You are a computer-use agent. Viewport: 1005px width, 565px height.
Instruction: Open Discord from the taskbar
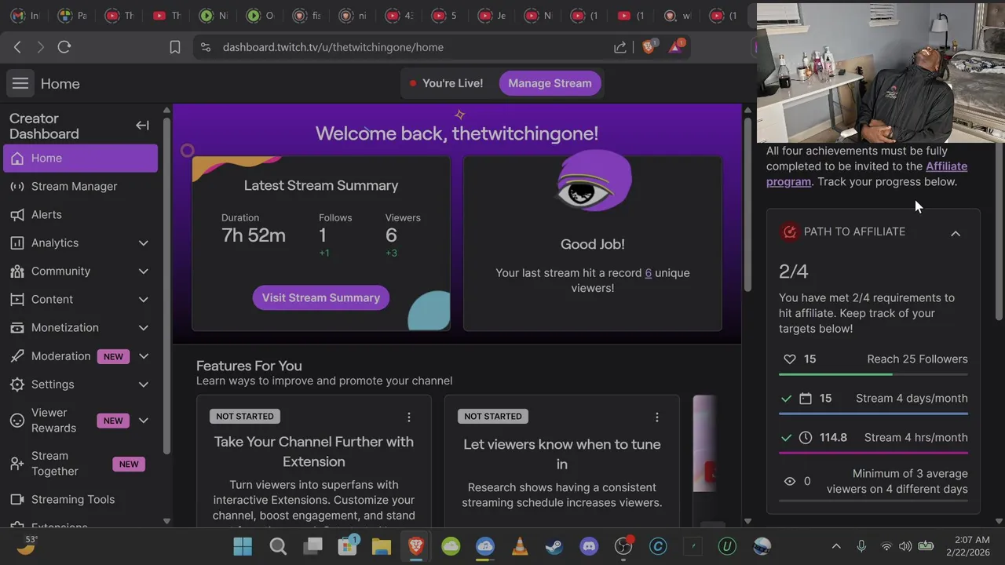tap(589, 546)
